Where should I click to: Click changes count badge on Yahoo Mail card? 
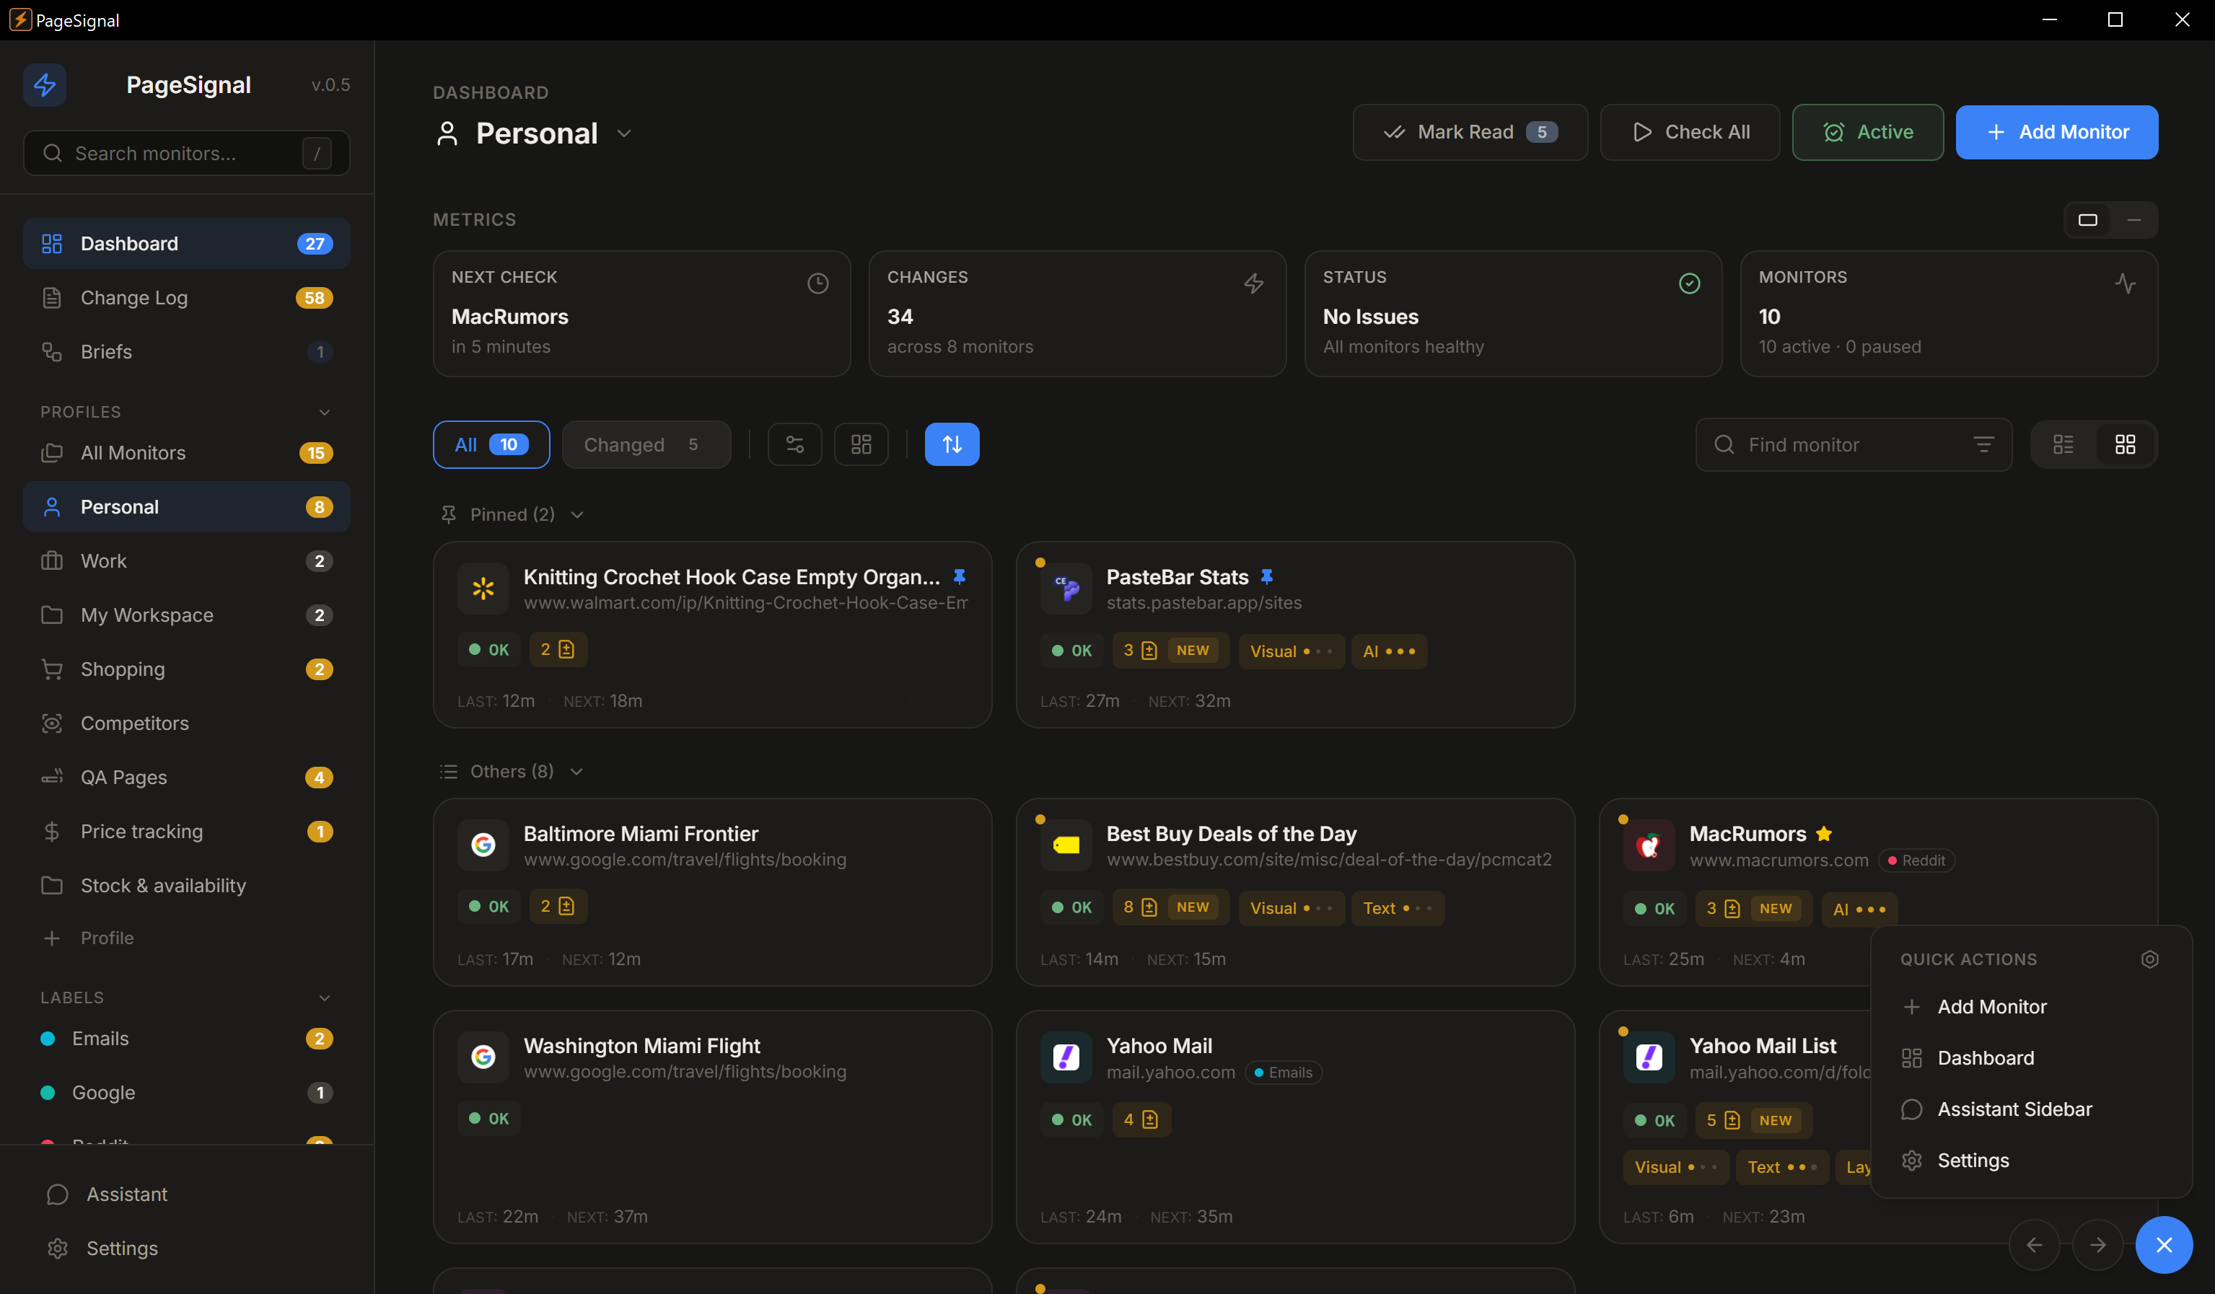click(1141, 1120)
